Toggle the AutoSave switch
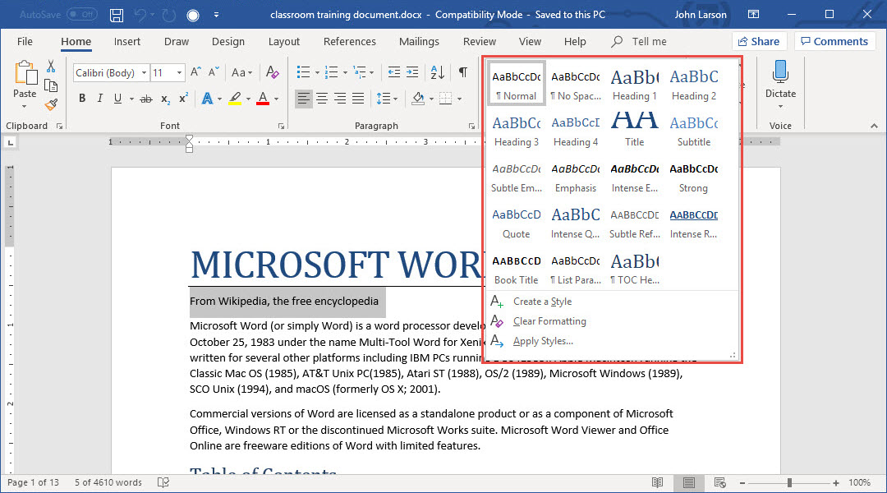Image resolution: width=887 pixels, height=493 pixels. [81, 15]
